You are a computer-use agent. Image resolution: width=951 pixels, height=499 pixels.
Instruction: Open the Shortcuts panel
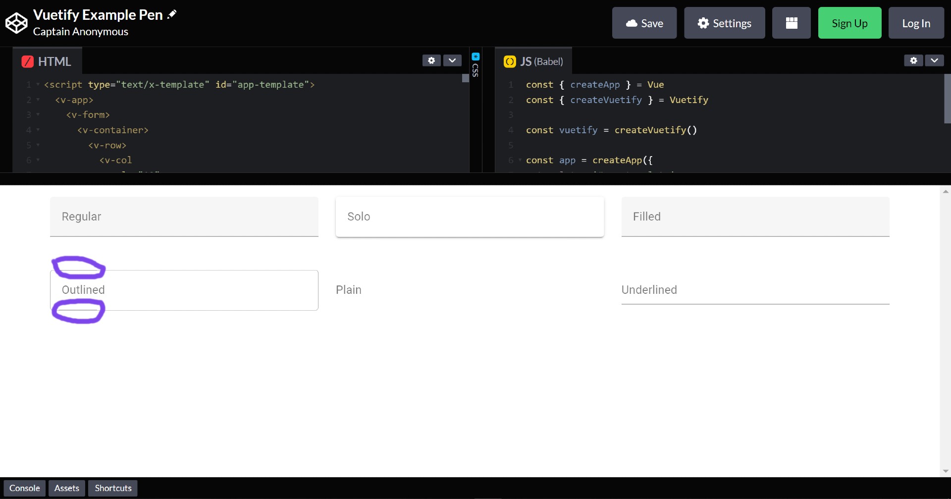point(113,488)
